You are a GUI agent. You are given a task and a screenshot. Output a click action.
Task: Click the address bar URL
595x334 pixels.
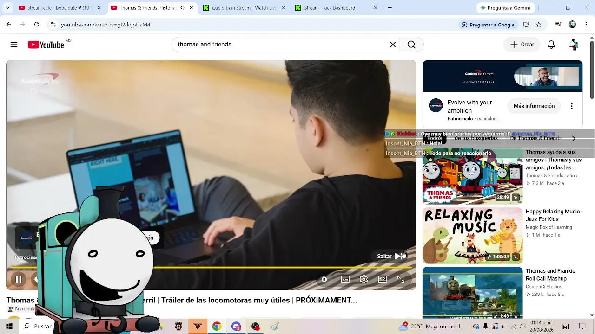pos(106,25)
